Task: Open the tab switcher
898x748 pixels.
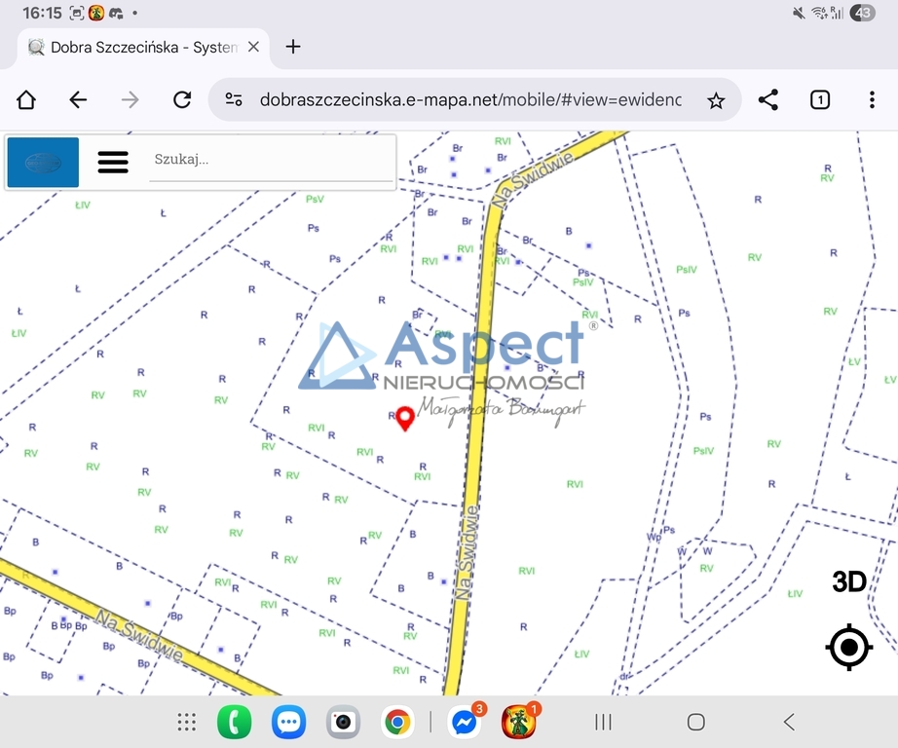Action: coord(820,100)
